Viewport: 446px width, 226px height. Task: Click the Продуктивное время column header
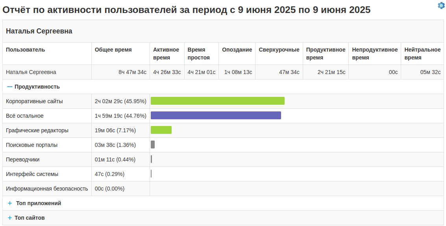coord(326,54)
